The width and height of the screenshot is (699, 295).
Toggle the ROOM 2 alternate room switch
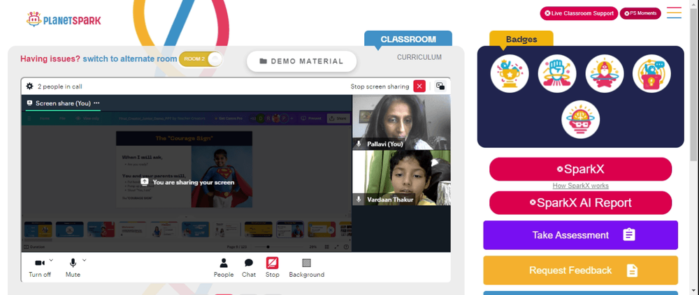[200, 59]
